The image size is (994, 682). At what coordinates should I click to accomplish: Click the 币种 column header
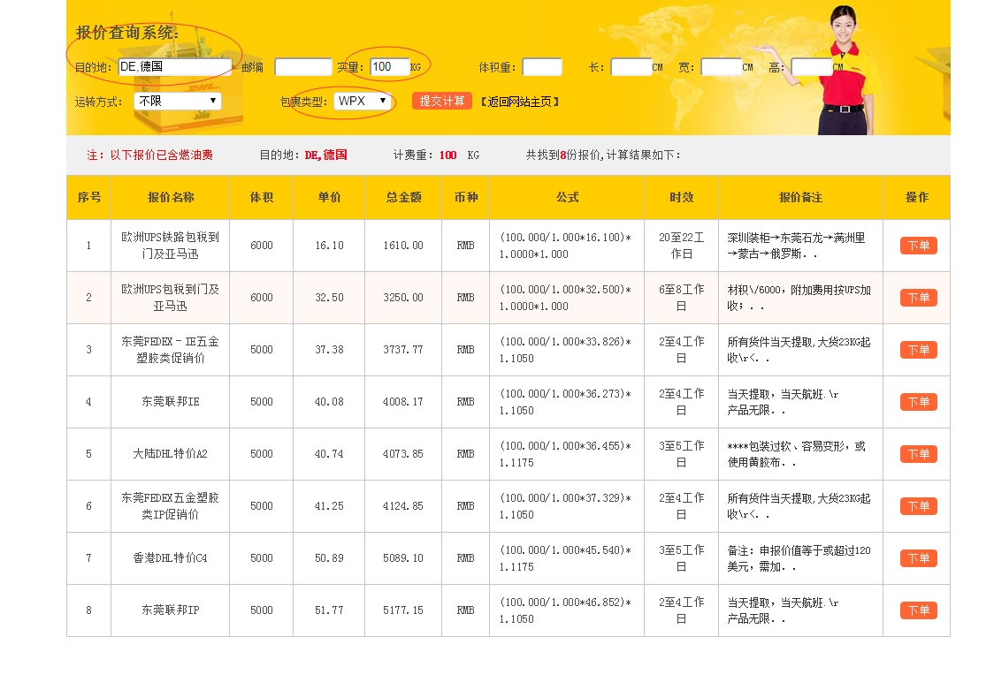click(x=466, y=198)
